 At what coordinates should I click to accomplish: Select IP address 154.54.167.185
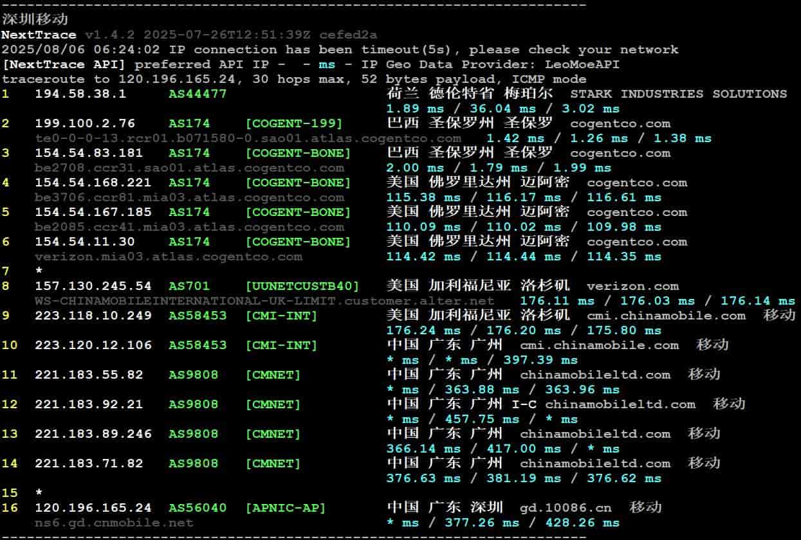(93, 212)
